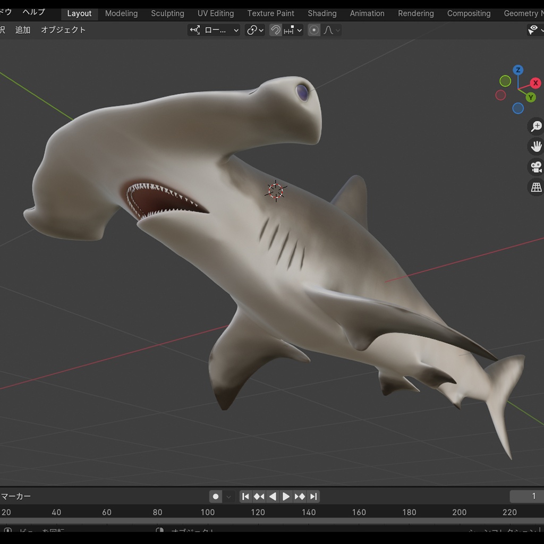Click the pan hand icon in the viewport

[536, 146]
